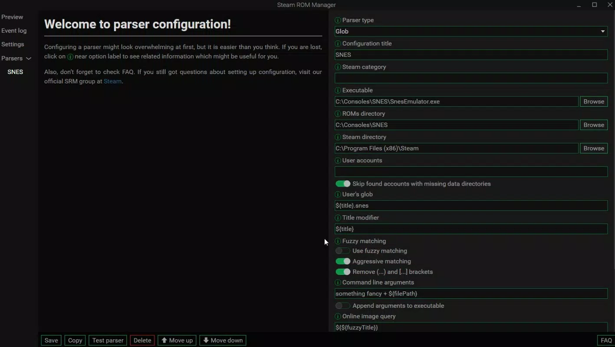Browse for the Steam directory
615x347 pixels.
point(594,148)
